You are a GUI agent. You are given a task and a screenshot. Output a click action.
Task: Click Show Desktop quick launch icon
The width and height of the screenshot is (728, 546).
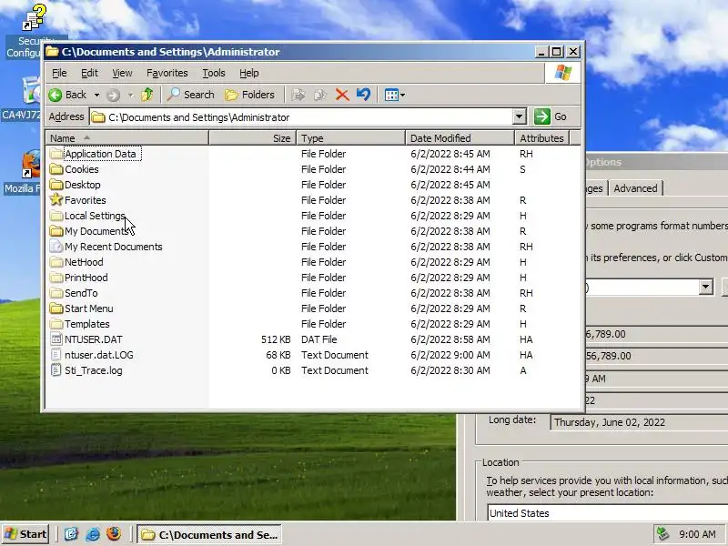[x=71, y=534]
